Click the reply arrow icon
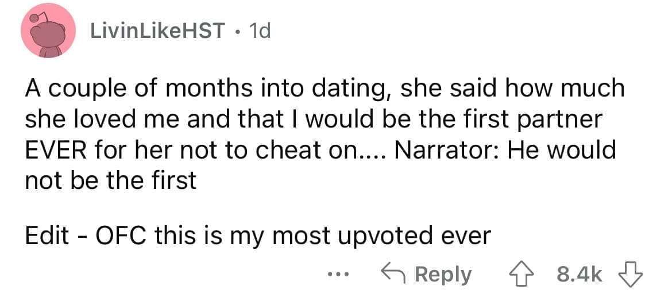The width and height of the screenshot is (672, 293). click(394, 274)
